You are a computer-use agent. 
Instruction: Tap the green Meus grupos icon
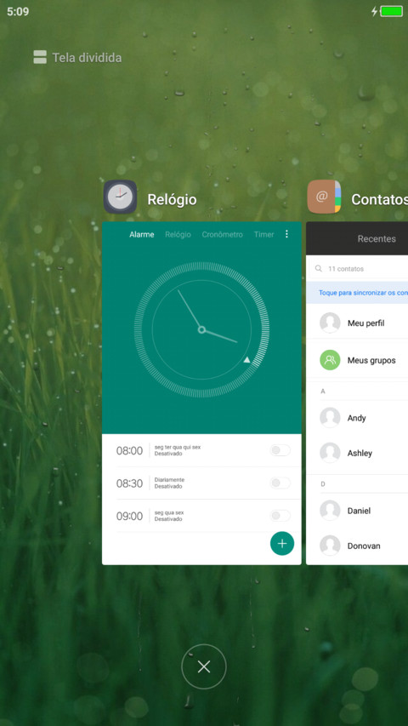coord(330,360)
